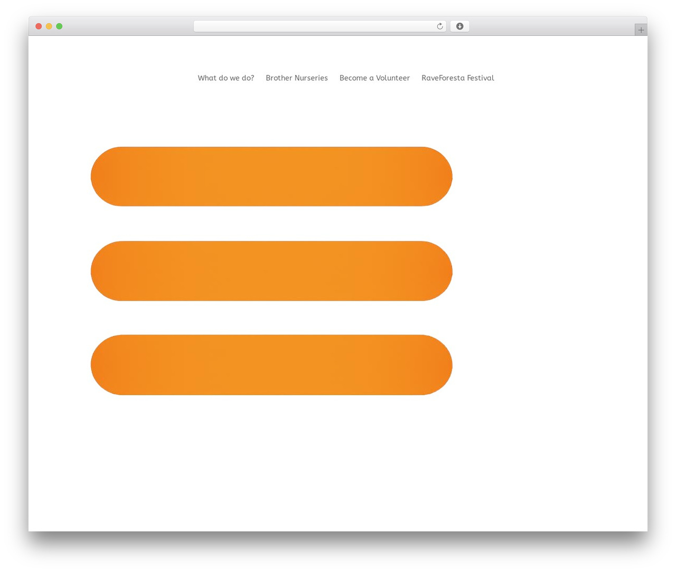The image size is (676, 572).
Task: Go to the Brother Nurseries page
Action: pos(296,78)
